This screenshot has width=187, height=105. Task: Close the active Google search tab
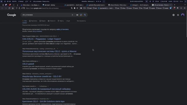(171, 5)
